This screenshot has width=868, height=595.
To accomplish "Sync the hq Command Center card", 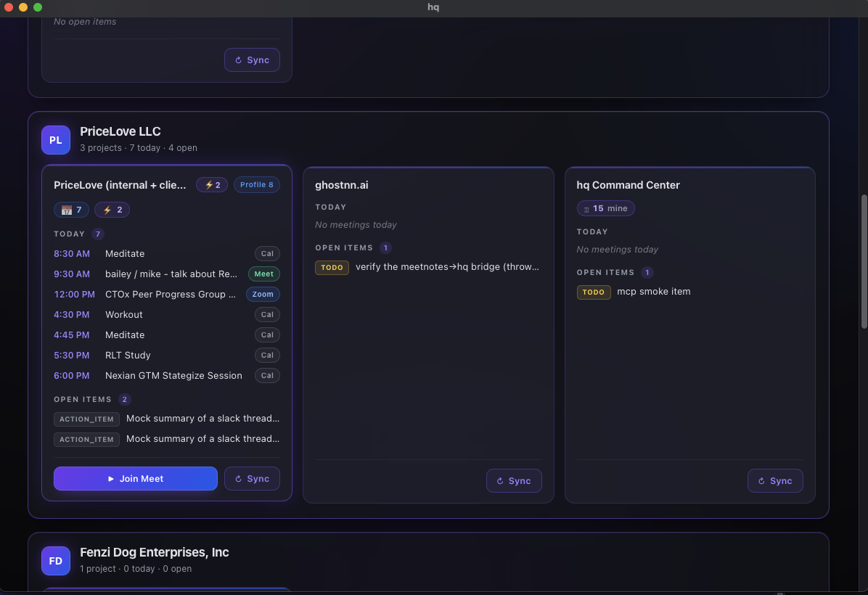I will pos(775,481).
